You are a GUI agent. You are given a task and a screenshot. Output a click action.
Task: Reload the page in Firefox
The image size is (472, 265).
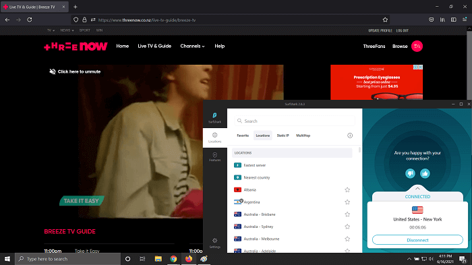30,20
